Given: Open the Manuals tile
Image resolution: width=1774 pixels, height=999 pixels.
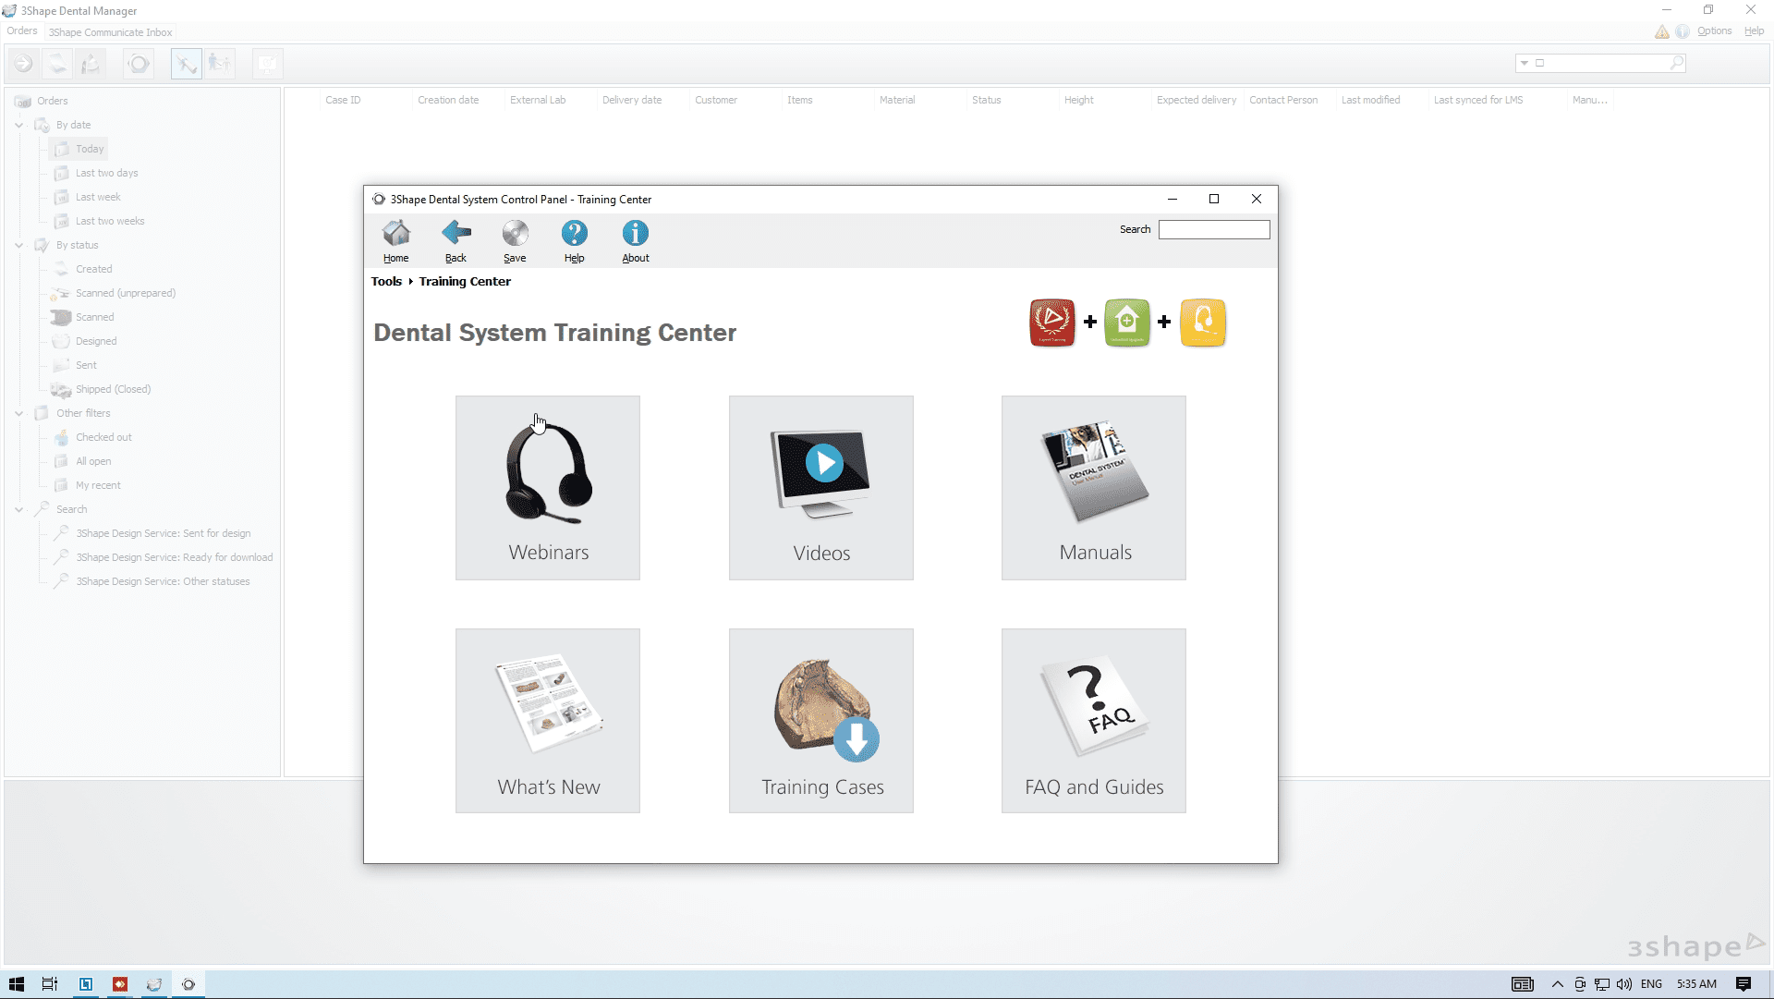Looking at the screenshot, I should tap(1093, 488).
